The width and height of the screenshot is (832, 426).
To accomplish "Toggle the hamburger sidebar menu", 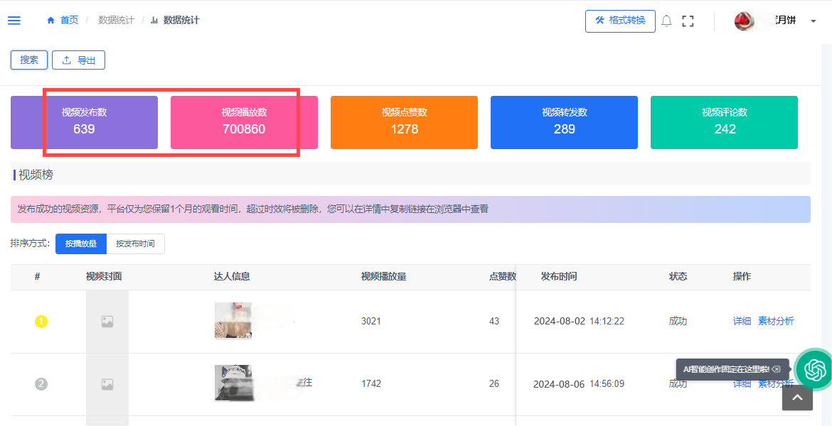I will pyautogui.click(x=14, y=21).
